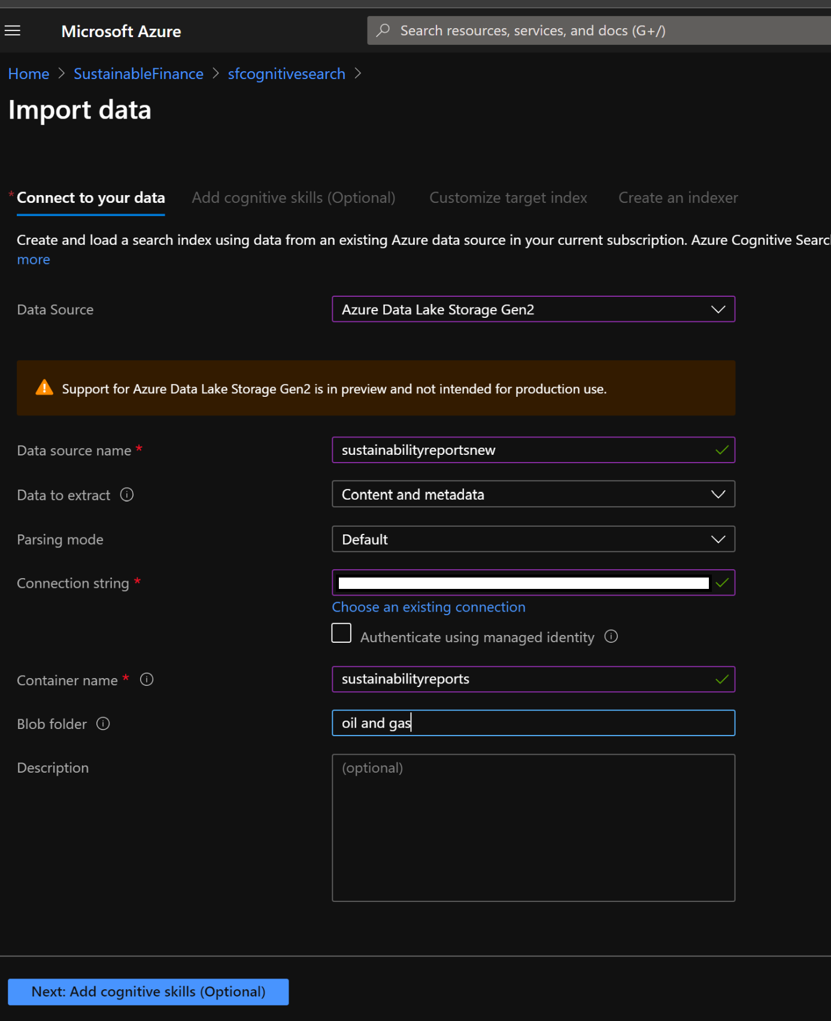
Task: Open the Parsing mode dropdown
Action: [533, 539]
